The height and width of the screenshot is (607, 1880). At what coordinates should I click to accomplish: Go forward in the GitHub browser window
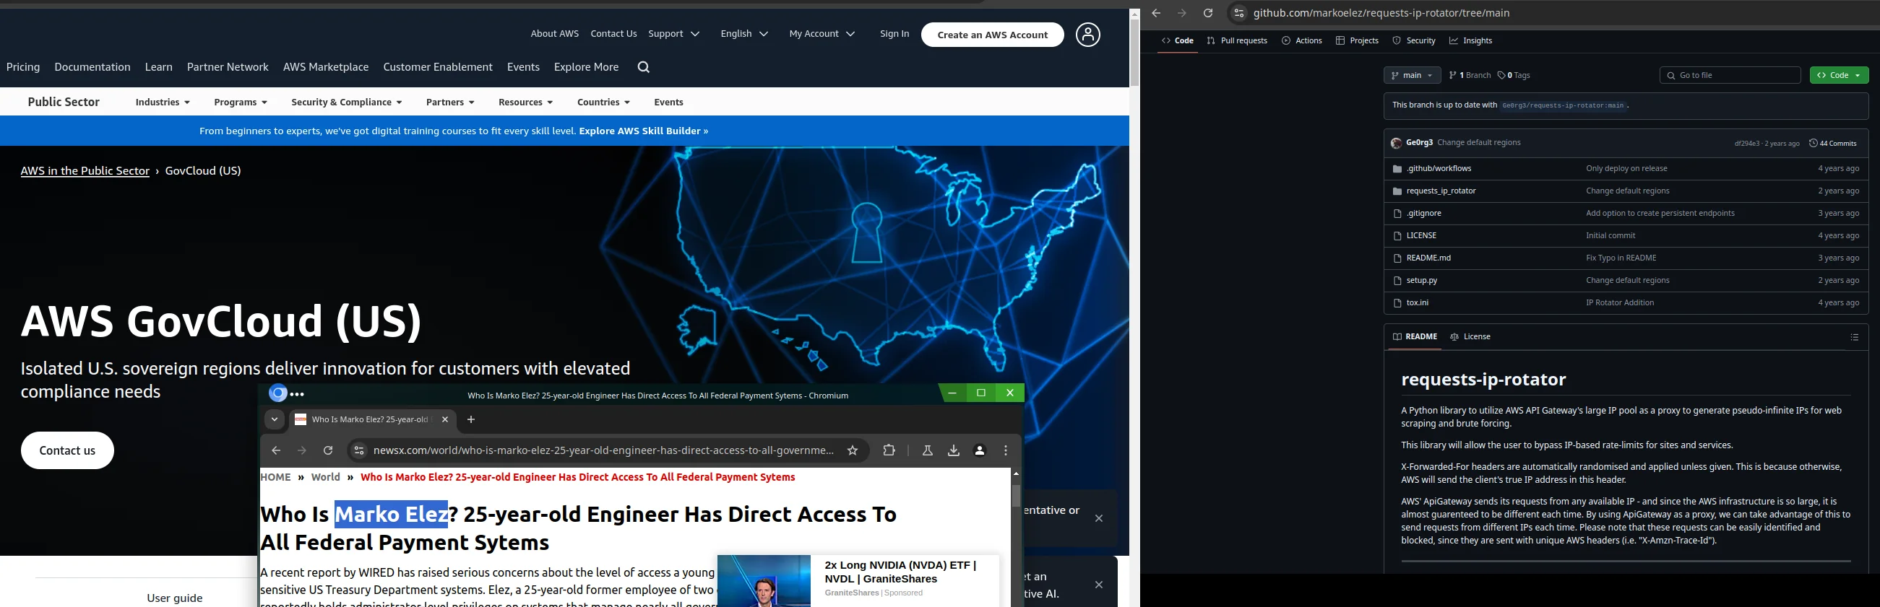[x=1181, y=13]
